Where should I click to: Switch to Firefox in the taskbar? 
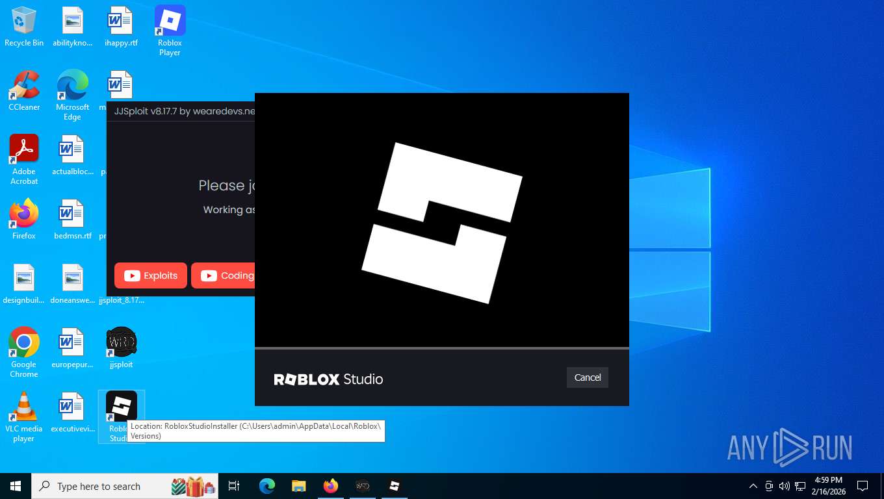pos(331,486)
